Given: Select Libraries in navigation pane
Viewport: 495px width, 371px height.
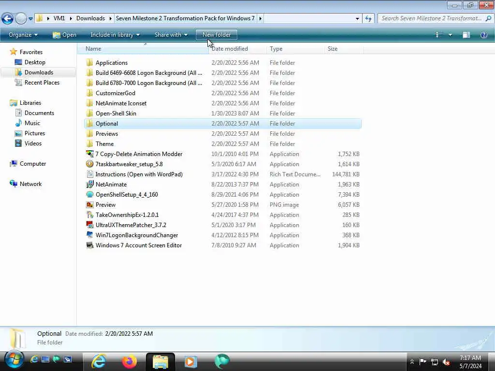Looking at the screenshot, I should pyautogui.click(x=30, y=103).
